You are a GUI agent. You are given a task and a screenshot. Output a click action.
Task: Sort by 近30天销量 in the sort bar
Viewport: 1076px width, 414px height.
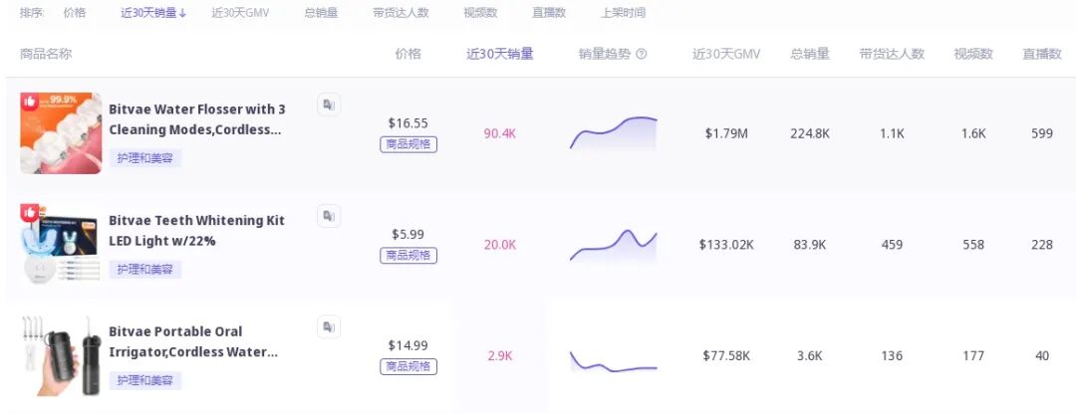pos(153,12)
